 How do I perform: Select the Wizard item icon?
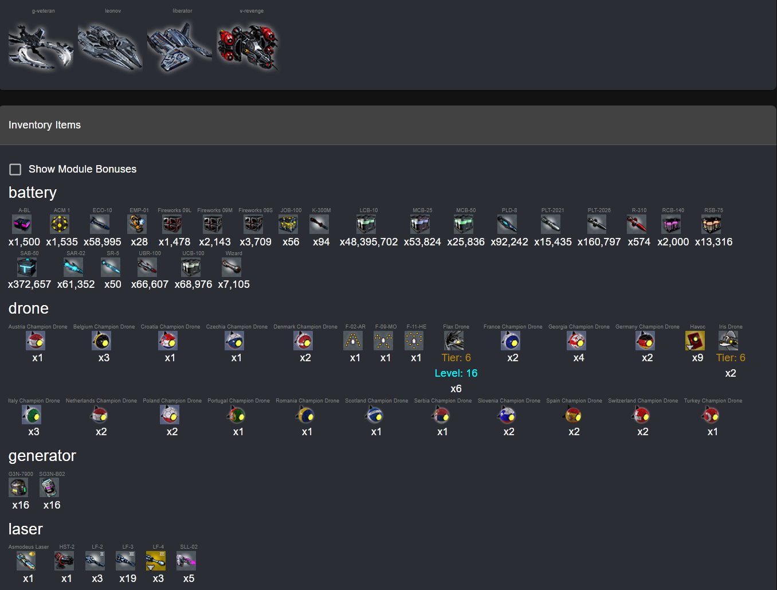click(231, 267)
